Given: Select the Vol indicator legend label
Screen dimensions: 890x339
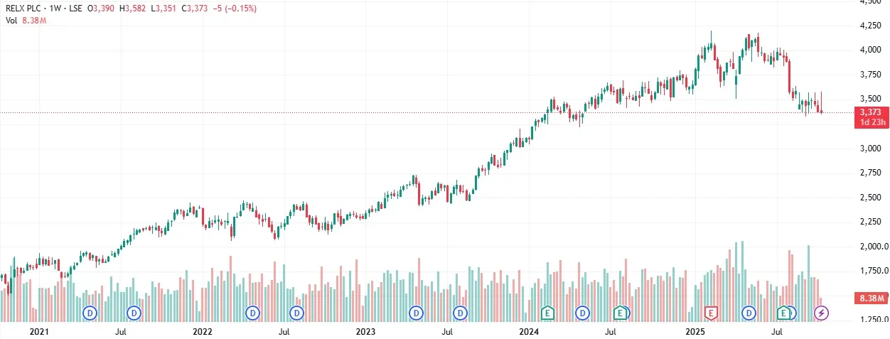Looking at the screenshot, I should [x=10, y=21].
